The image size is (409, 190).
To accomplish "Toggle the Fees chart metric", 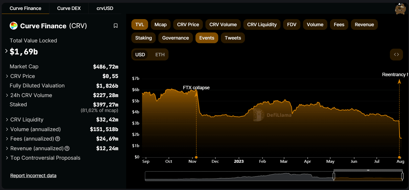I will pyautogui.click(x=339, y=25).
